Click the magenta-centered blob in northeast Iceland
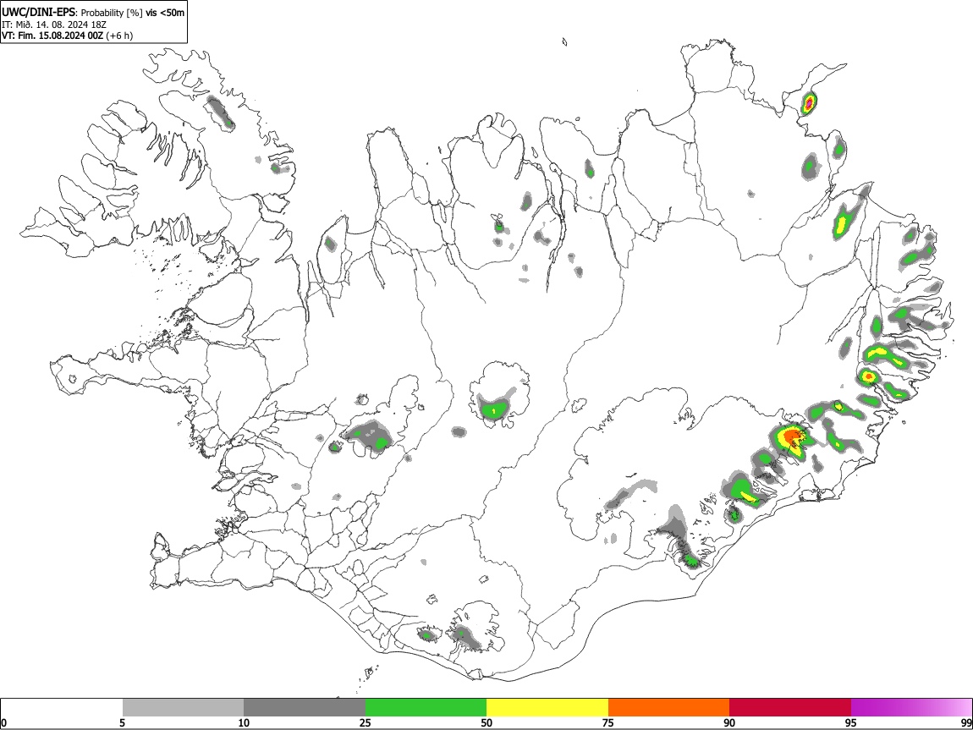The height and width of the screenshot is (730, 973). pyautogui.click(x=809, y=102)
